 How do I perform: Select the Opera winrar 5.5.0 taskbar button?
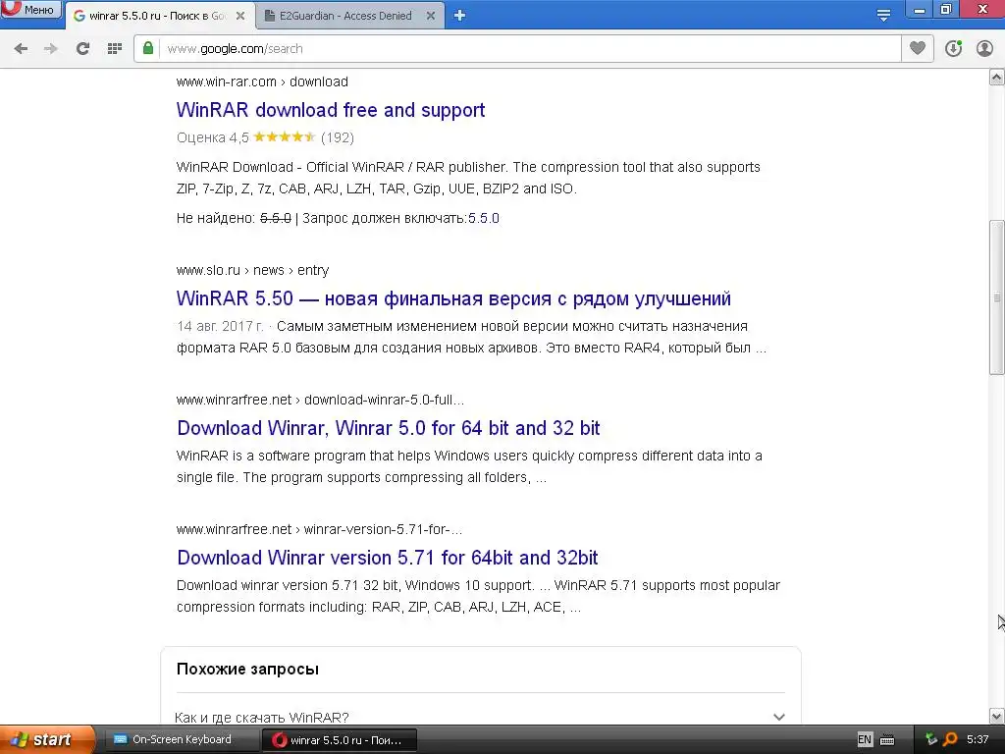[x=340, y=740]
